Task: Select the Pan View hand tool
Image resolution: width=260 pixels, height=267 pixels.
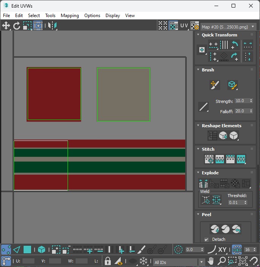Action: [x=211, y=261]
